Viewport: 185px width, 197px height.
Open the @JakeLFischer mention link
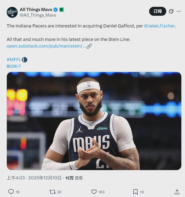tap(159, 26)
